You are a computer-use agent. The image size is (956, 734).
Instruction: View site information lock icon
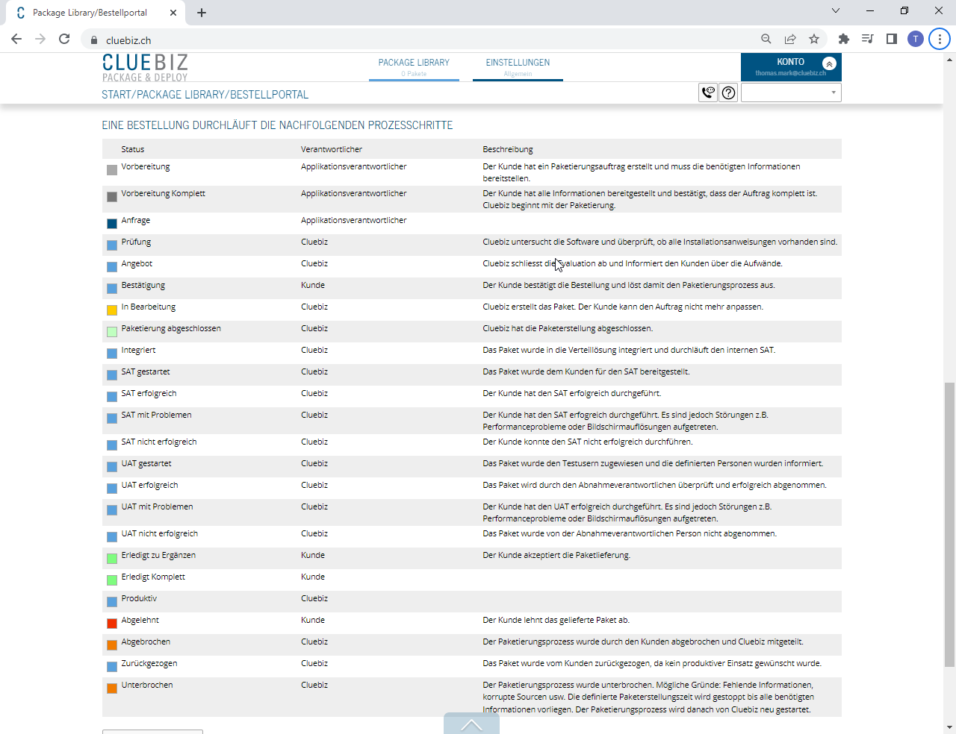(94, 40)
